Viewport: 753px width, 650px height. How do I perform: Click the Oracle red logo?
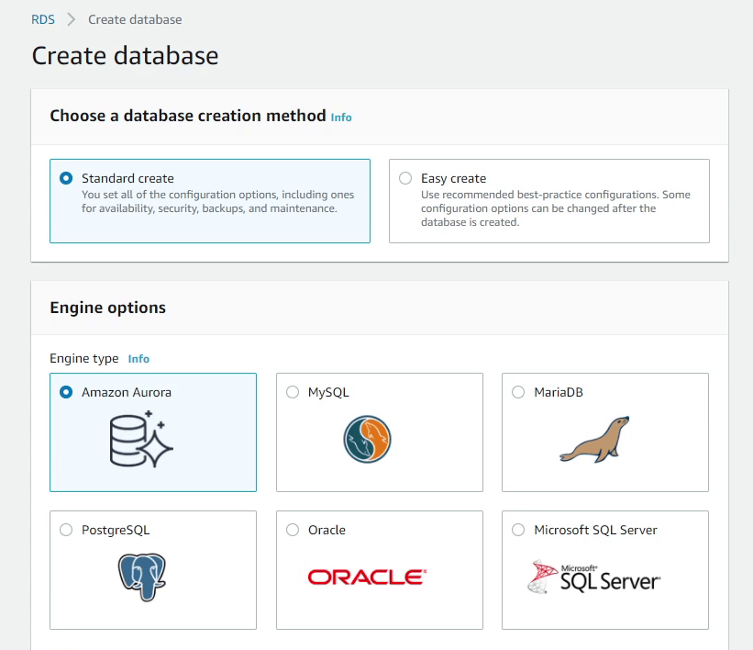coord(367,577)
